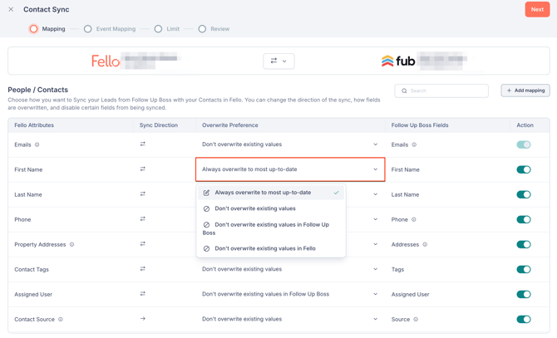Screen dimensions: 557x338
Task: Click the Search input field
Action: click(x=446, y=91)
